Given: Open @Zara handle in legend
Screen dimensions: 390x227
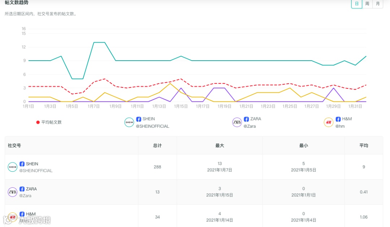Looking at the screenshot, I should (250, 126).
